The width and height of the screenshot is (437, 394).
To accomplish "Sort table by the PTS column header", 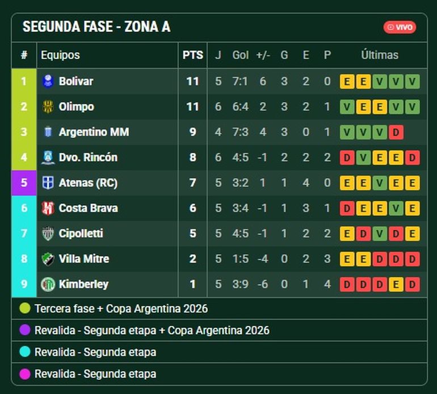I will coord(192,55).
